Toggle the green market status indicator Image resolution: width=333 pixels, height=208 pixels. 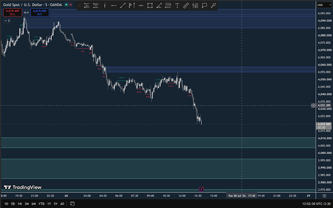click(x=67, y=5)
